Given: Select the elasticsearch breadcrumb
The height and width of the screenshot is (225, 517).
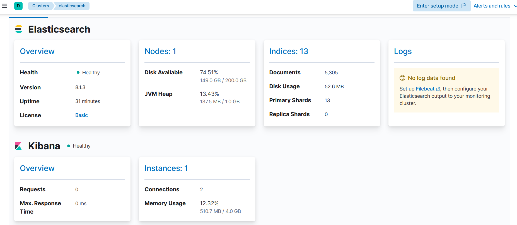Looking at the screenshot, I should click(x=72, y=6).
